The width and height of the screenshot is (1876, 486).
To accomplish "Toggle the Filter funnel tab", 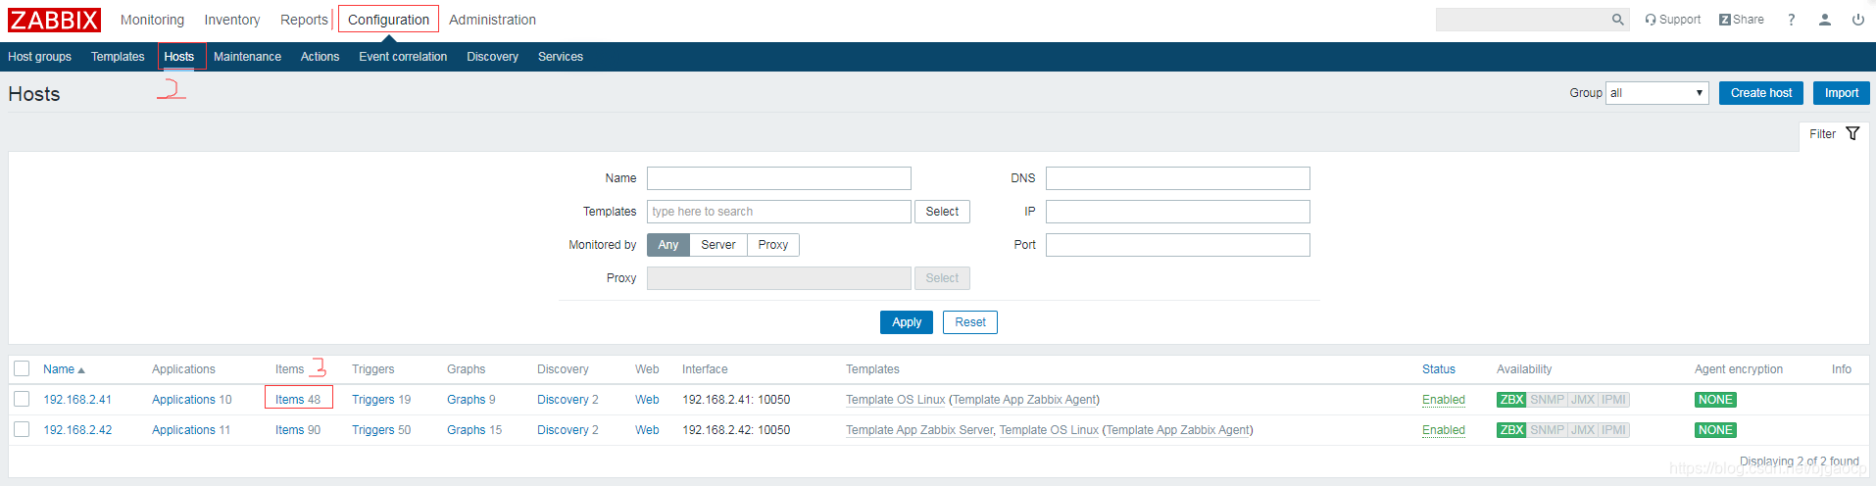I will [x=1834, y=134].
